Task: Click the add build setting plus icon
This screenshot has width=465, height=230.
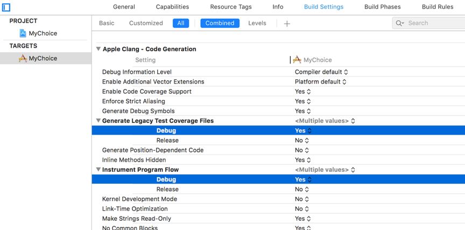Action: pyautogui.click(x=287, y=24)
